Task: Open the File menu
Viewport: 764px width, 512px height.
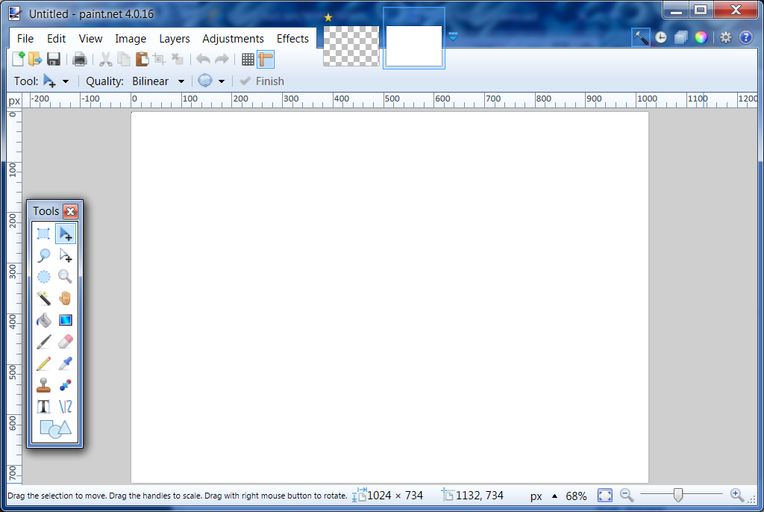Action: pos(25,39)
